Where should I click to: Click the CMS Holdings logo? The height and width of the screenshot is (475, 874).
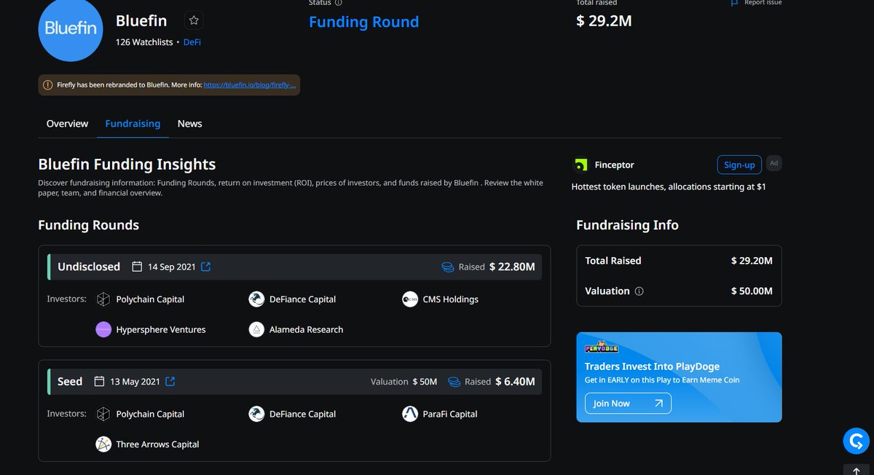pyautogui.click(x=410, y=299)
